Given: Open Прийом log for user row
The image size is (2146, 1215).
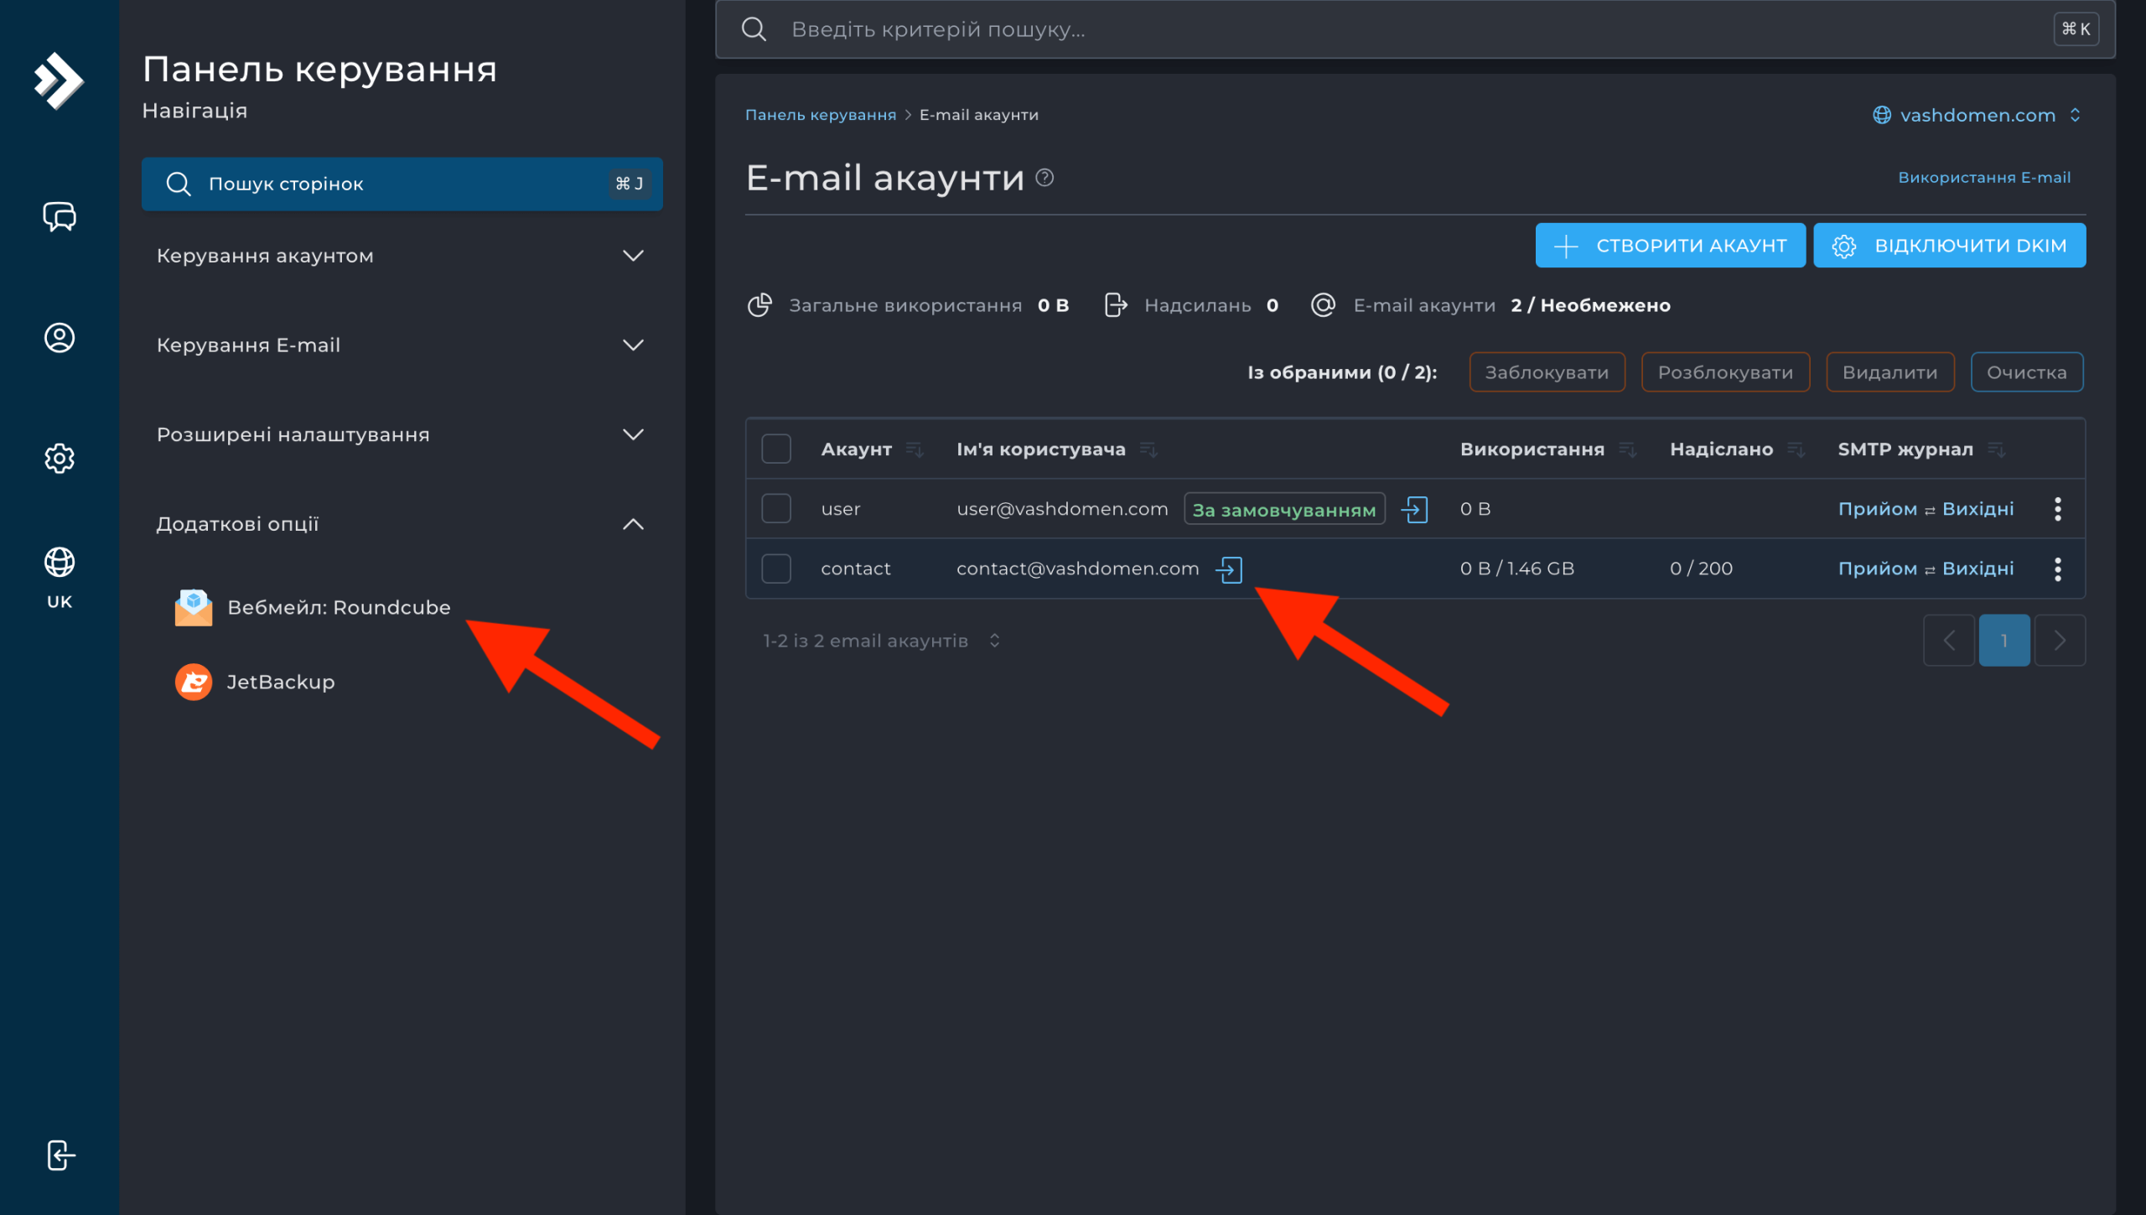Looking at the screenshot, I should click(1878, 509).
